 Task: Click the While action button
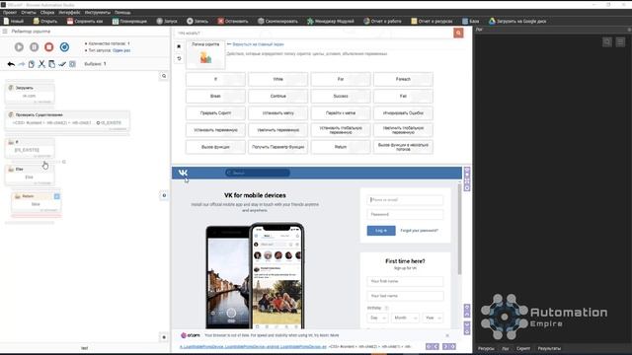(x=278, y=79)
